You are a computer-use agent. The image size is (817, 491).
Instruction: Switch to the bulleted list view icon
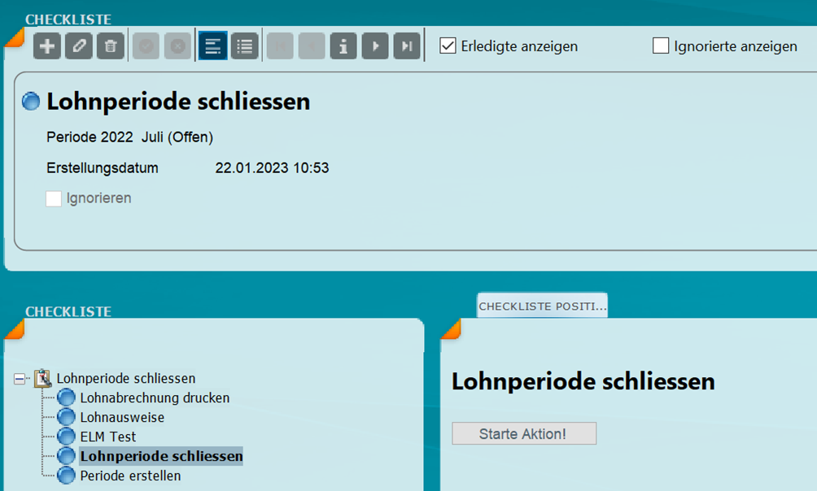pos(244,46)
